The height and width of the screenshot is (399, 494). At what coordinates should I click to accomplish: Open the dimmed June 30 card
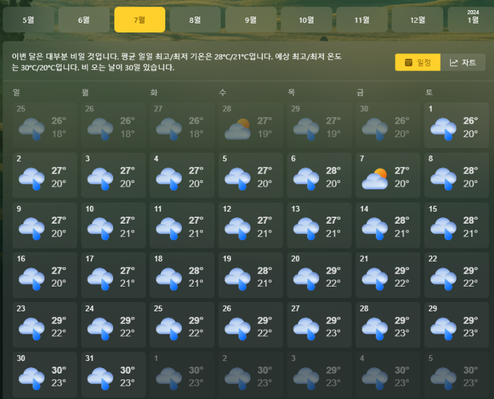[x=388, y=125]
